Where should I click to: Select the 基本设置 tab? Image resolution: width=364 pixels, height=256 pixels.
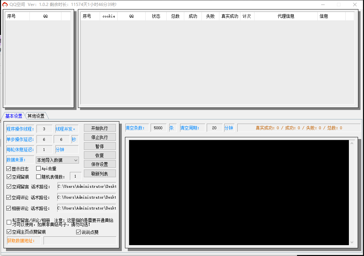[x=14, y=116]
